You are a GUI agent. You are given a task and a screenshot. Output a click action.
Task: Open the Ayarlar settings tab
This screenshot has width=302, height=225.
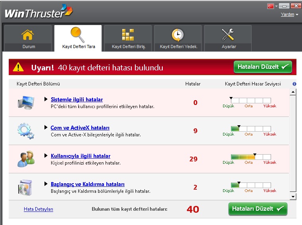click(228, 38)
